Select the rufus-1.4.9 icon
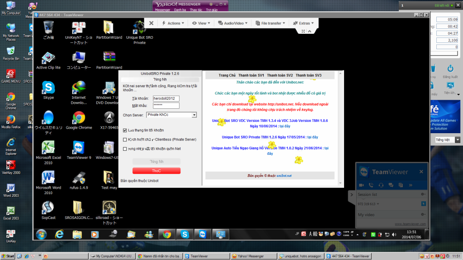The height and width of the screenshot is (260, 463). (79, 180)
